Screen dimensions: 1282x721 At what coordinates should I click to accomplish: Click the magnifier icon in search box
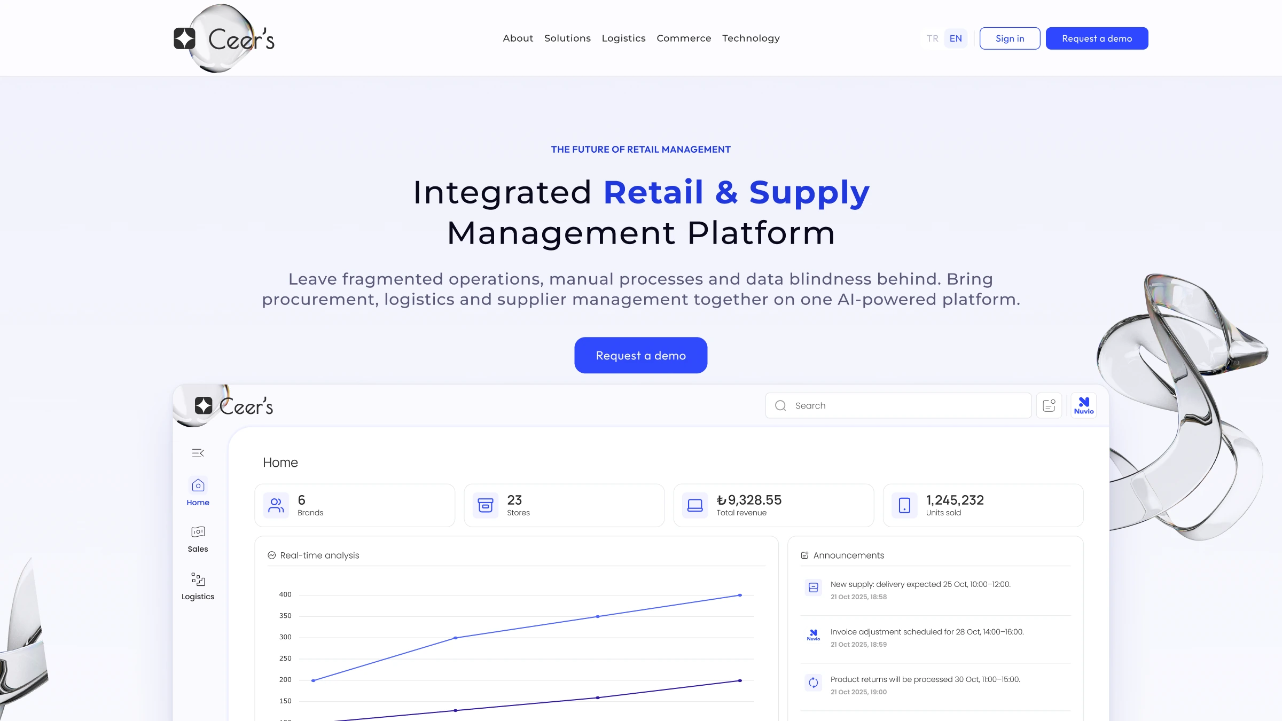[780, 405]
